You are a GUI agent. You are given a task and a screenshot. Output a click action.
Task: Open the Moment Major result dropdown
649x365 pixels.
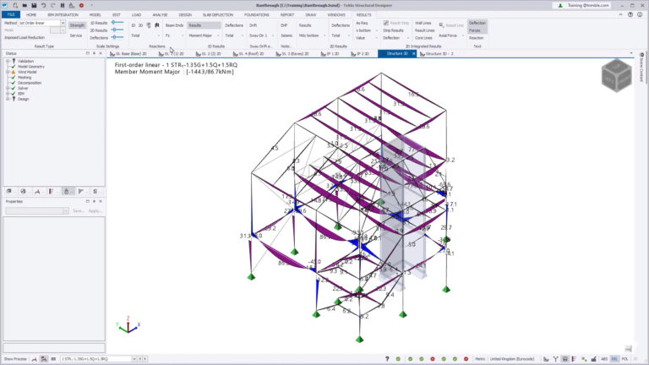point(204,35)
